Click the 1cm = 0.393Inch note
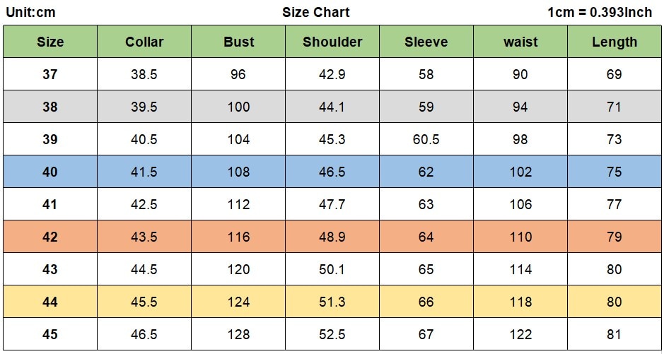This screenshot has height=354, width=664. coord(600,12)
